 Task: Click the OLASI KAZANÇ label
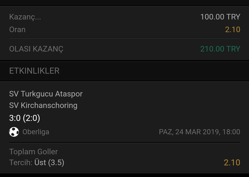[36, 49]
